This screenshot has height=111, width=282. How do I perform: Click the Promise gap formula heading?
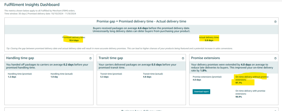point(141,21)
